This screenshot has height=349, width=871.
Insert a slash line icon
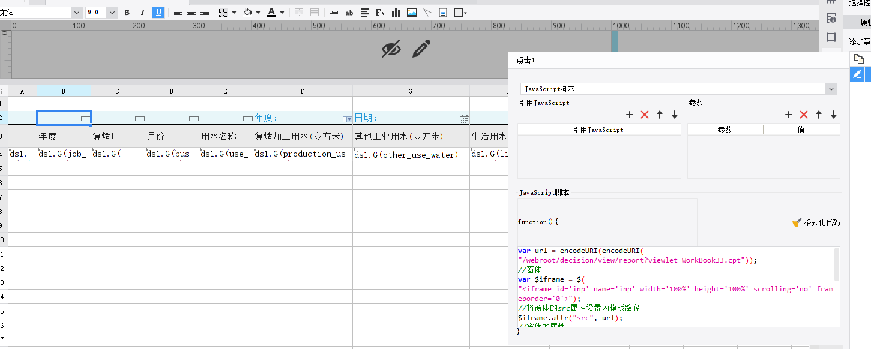point(427,13)
